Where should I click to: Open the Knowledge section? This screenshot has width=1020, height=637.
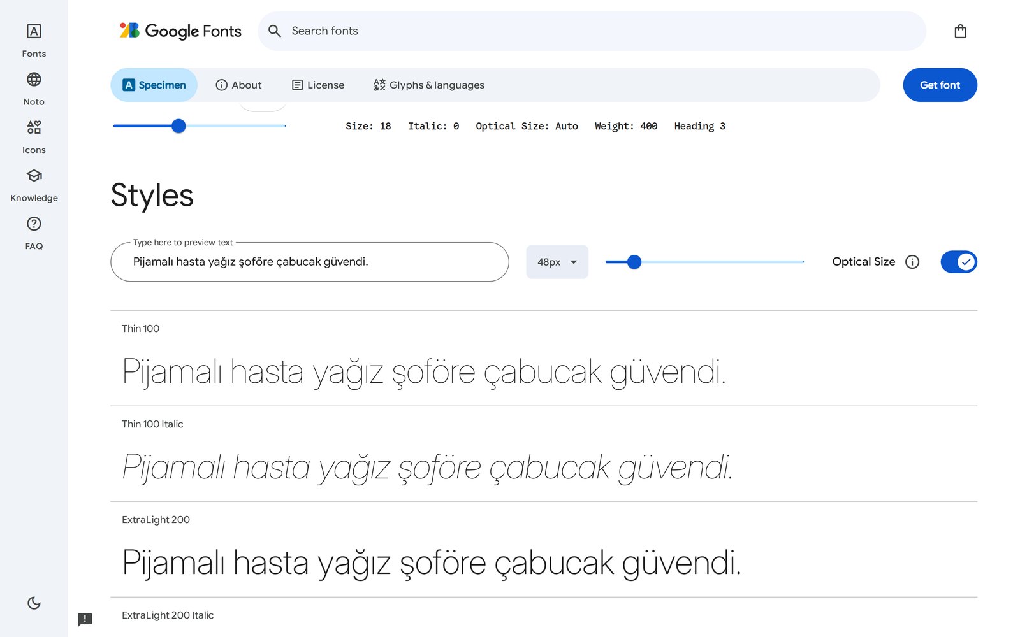[34, 185]
